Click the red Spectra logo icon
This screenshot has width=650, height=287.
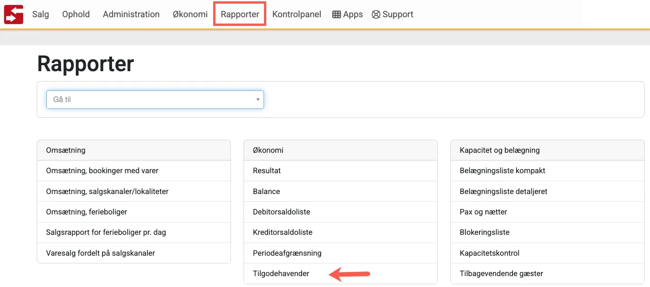tap(14, 14)
